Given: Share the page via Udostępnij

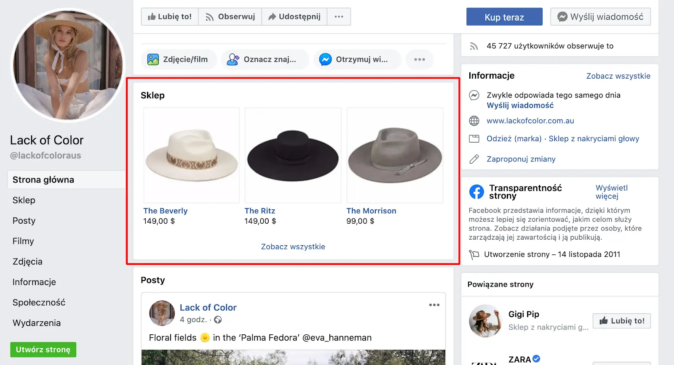Looking at the screenshot, I should click(x=294, y=17).
